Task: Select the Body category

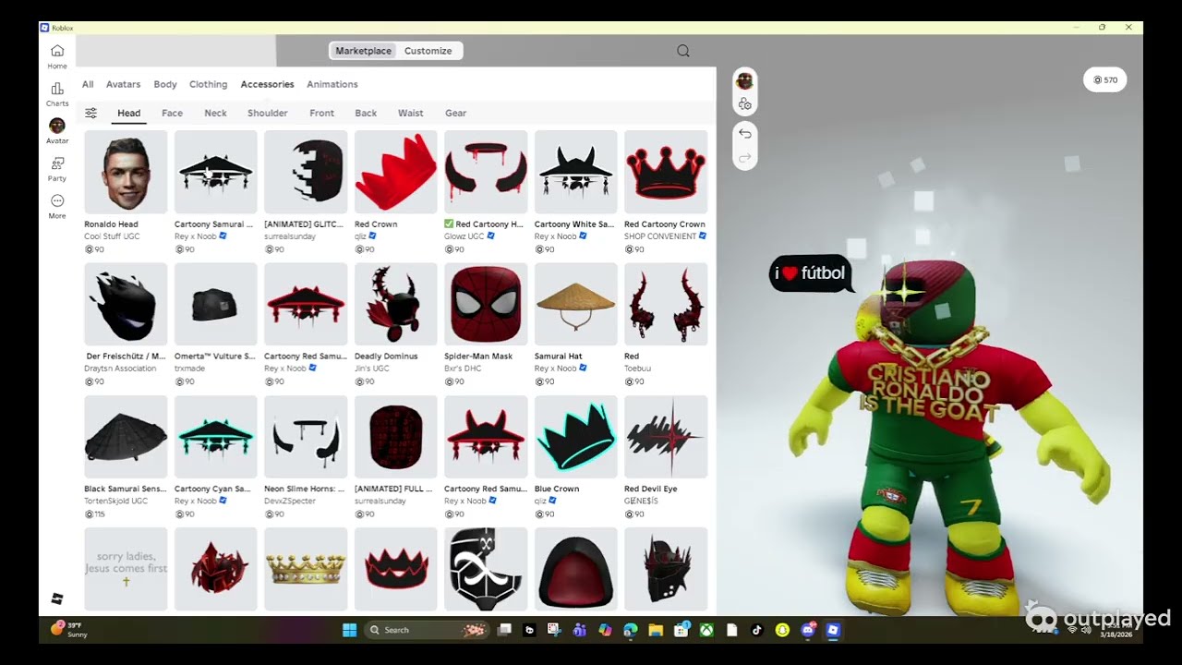Action: click(x=165, y=84)
